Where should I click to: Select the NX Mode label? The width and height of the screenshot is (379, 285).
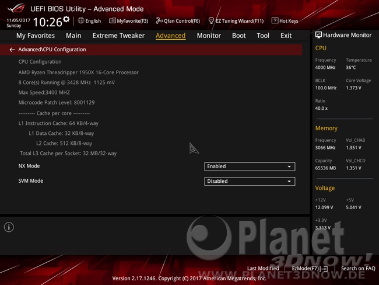pos(29,166)
